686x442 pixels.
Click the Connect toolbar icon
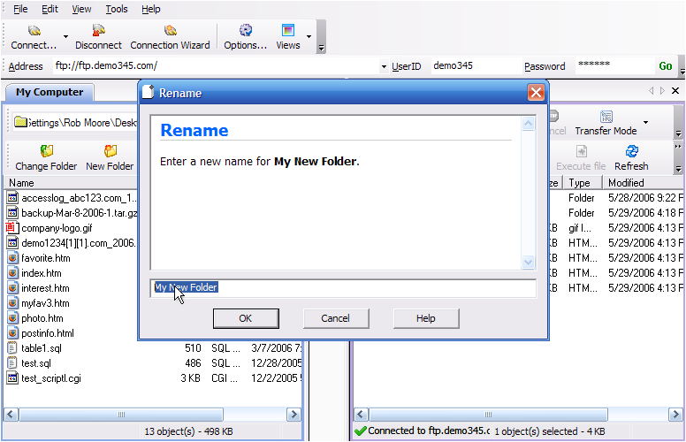pyautogui.click(x=34, y=31)
